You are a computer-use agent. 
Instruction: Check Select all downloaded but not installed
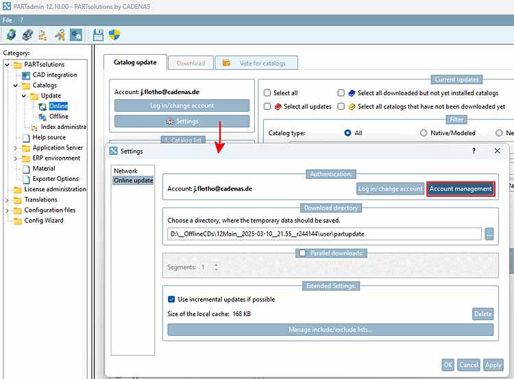(x=341, y=93)
